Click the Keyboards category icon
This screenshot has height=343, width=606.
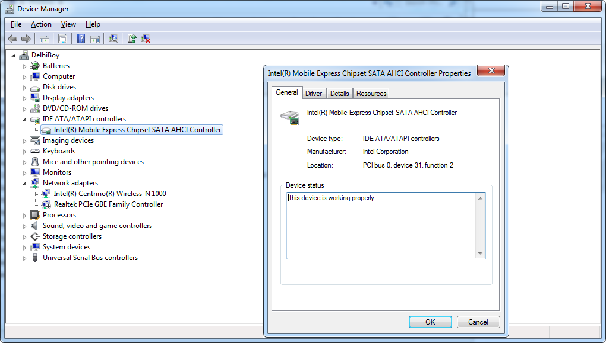(35, 151)
